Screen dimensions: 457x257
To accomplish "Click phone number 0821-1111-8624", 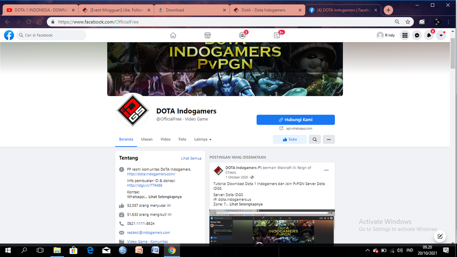I will point(141,223).
